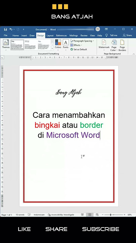This screenshot has height=243, width=136.
Task: Click the tab selector at ruler corner
Action: [2, 58]
